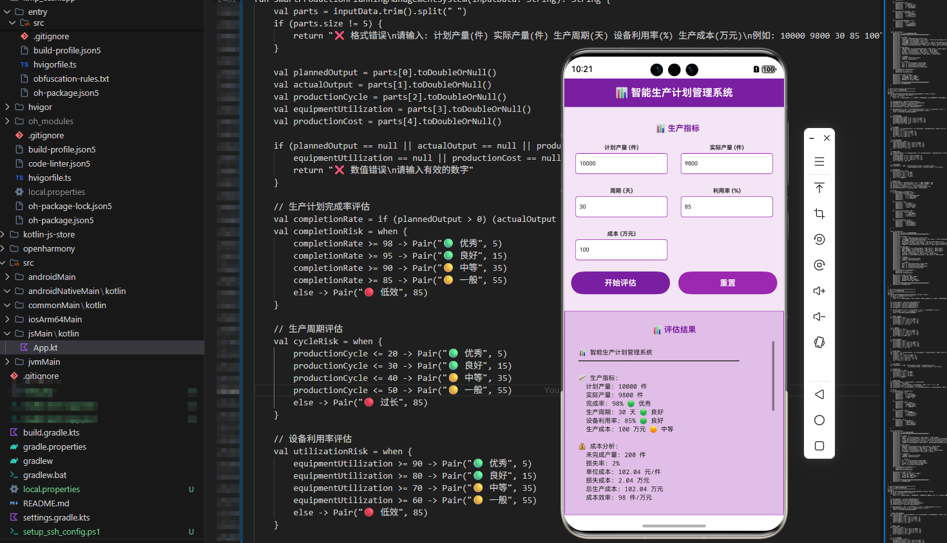
Task: Tap the emulator Back triangle button
Action: pos(819,394)
